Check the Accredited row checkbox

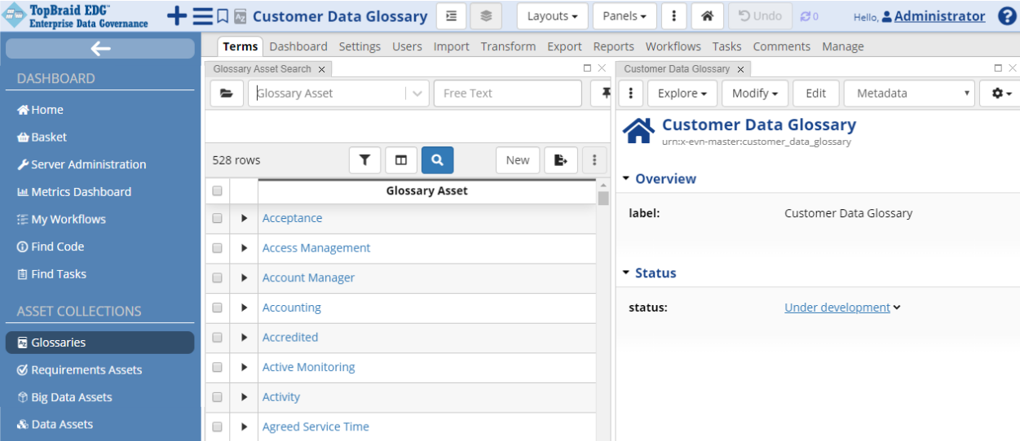[x=217, y=337]
